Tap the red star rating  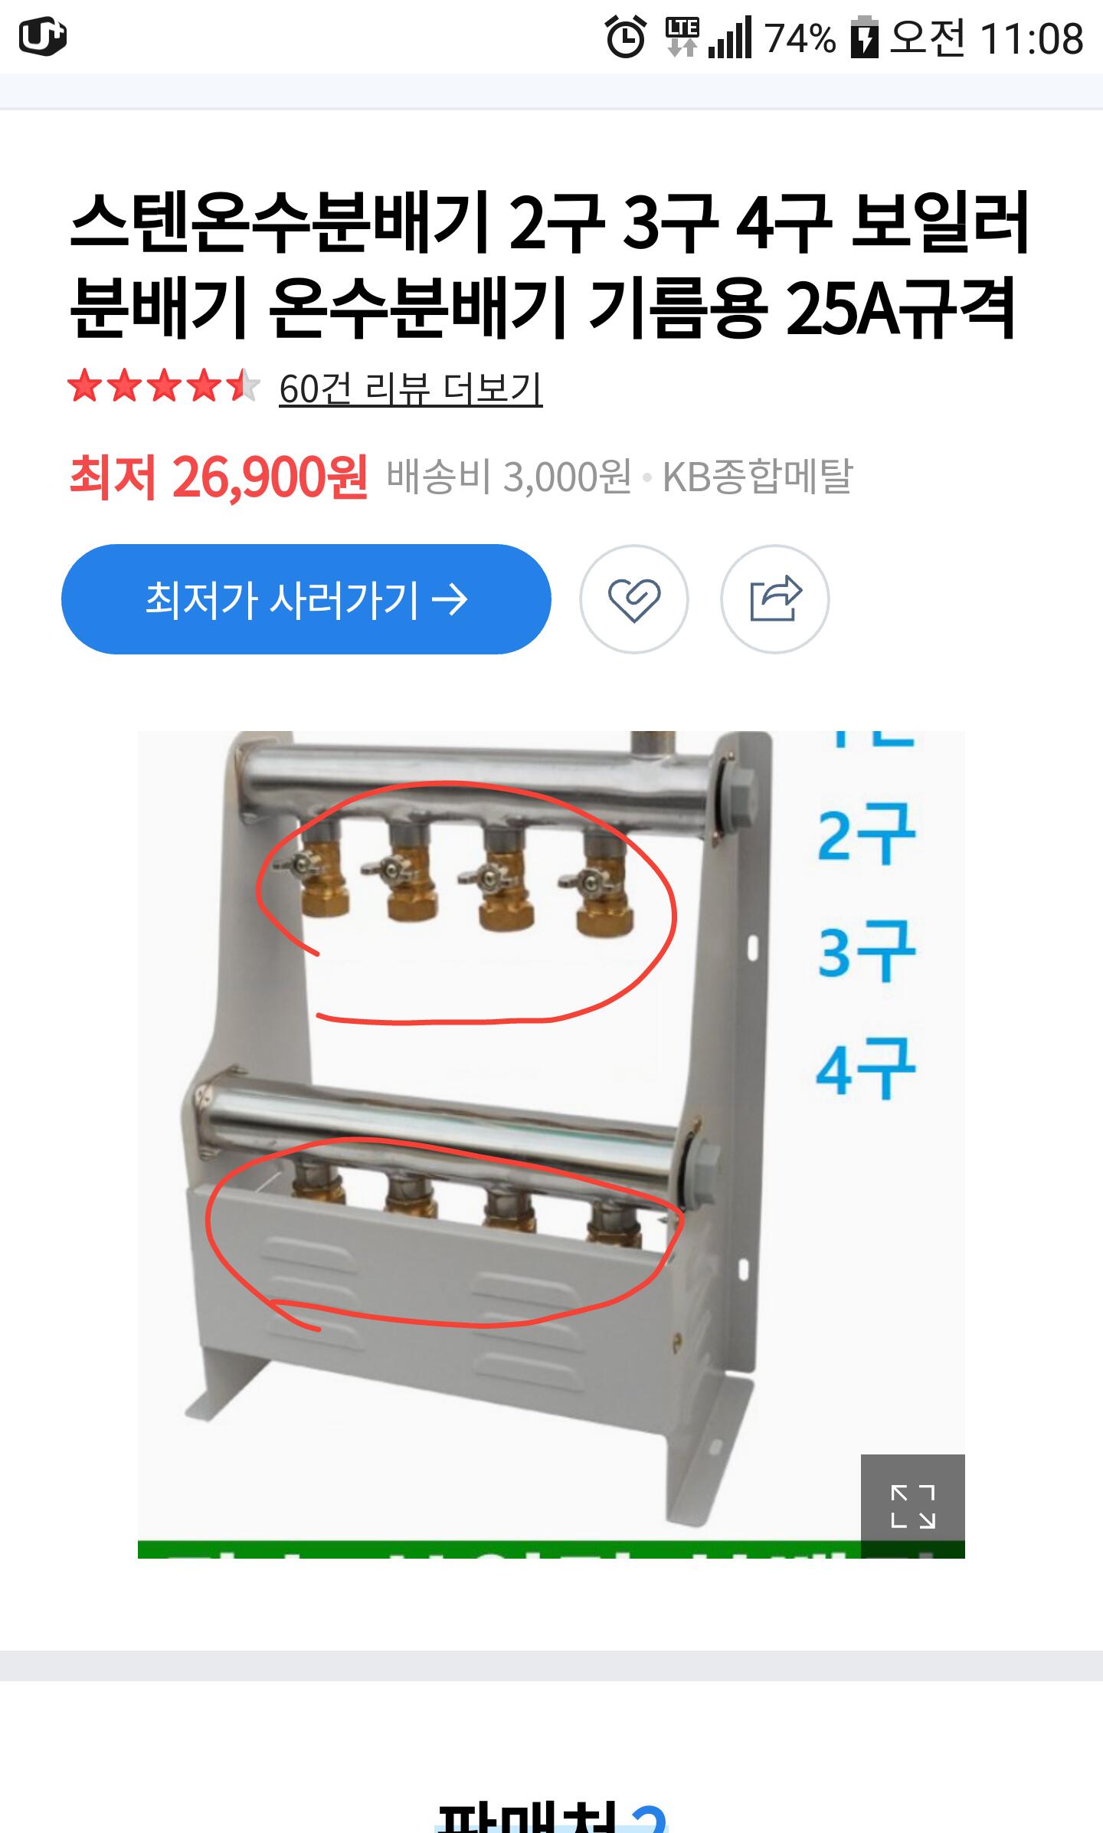(x=164, y=385)
